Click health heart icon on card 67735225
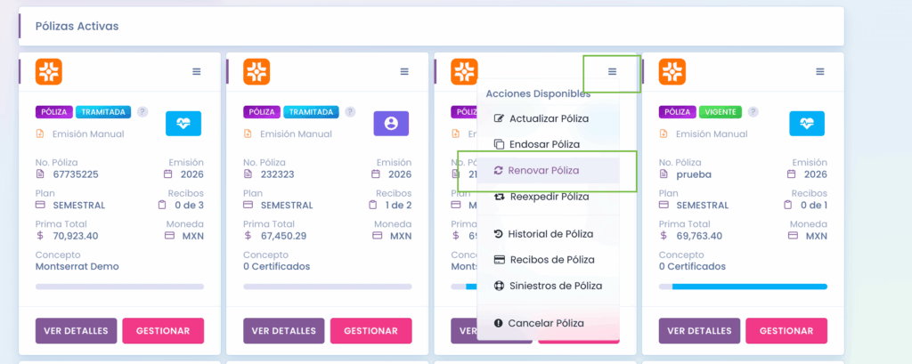The width and height of the screenshot is (912, 364). click(183, 124)
